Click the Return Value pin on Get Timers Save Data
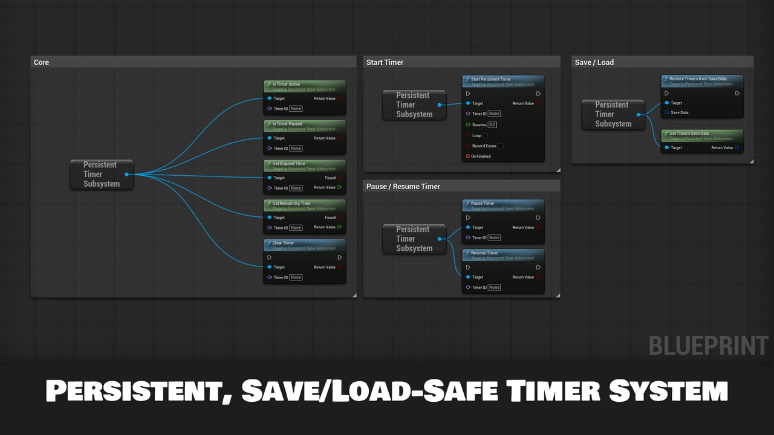Screen dimensions: 774x435 (737, 147)
